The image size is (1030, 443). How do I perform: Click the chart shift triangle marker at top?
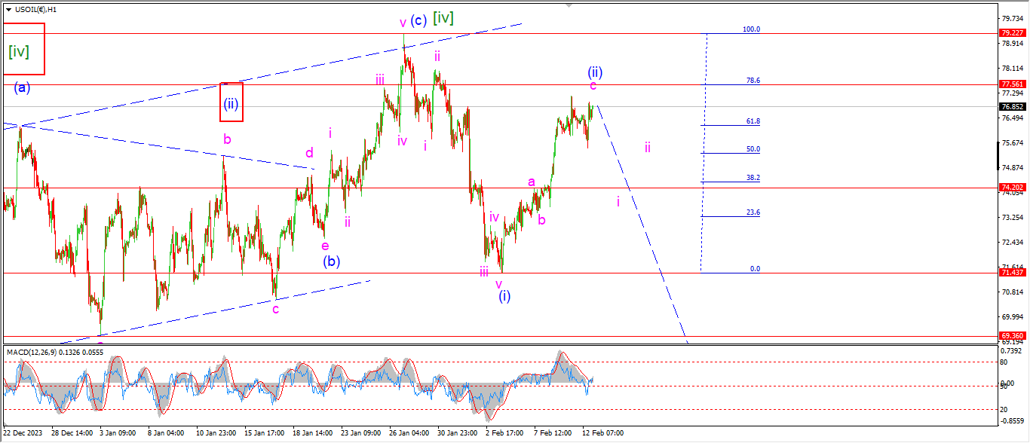(569, 5)
